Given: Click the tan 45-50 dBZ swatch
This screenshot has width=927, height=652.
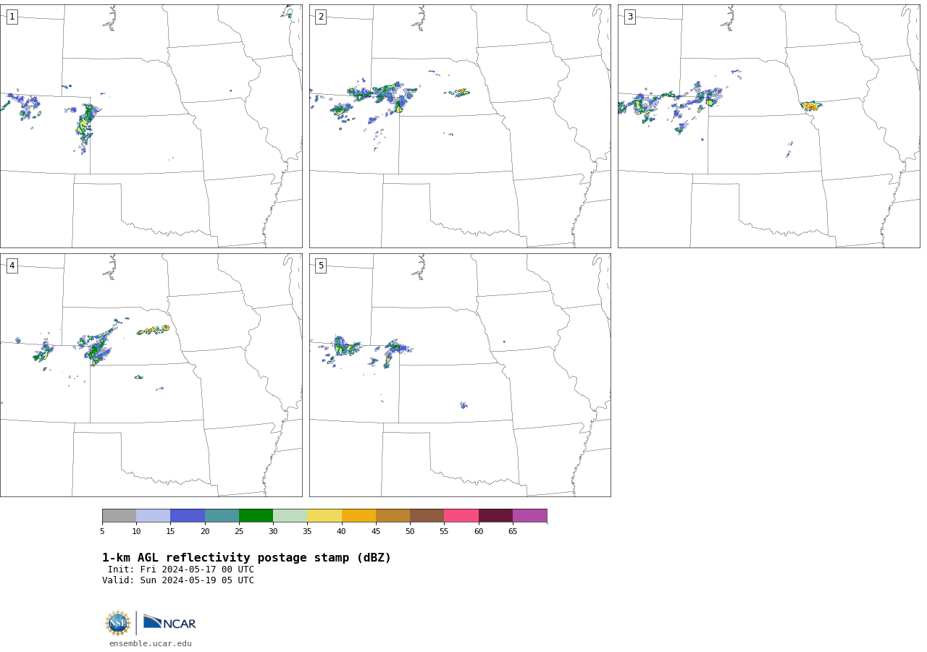Looking at the screenshot, I should pos(393,516).
